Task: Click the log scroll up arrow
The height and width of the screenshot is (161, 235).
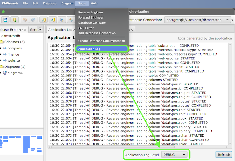Action: pyautogui.click(x=230, y=45)
